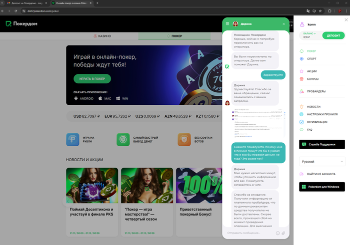This screenshot has width=350, height=245.
Task: Click the translate page icon
Action: (308, 11)
